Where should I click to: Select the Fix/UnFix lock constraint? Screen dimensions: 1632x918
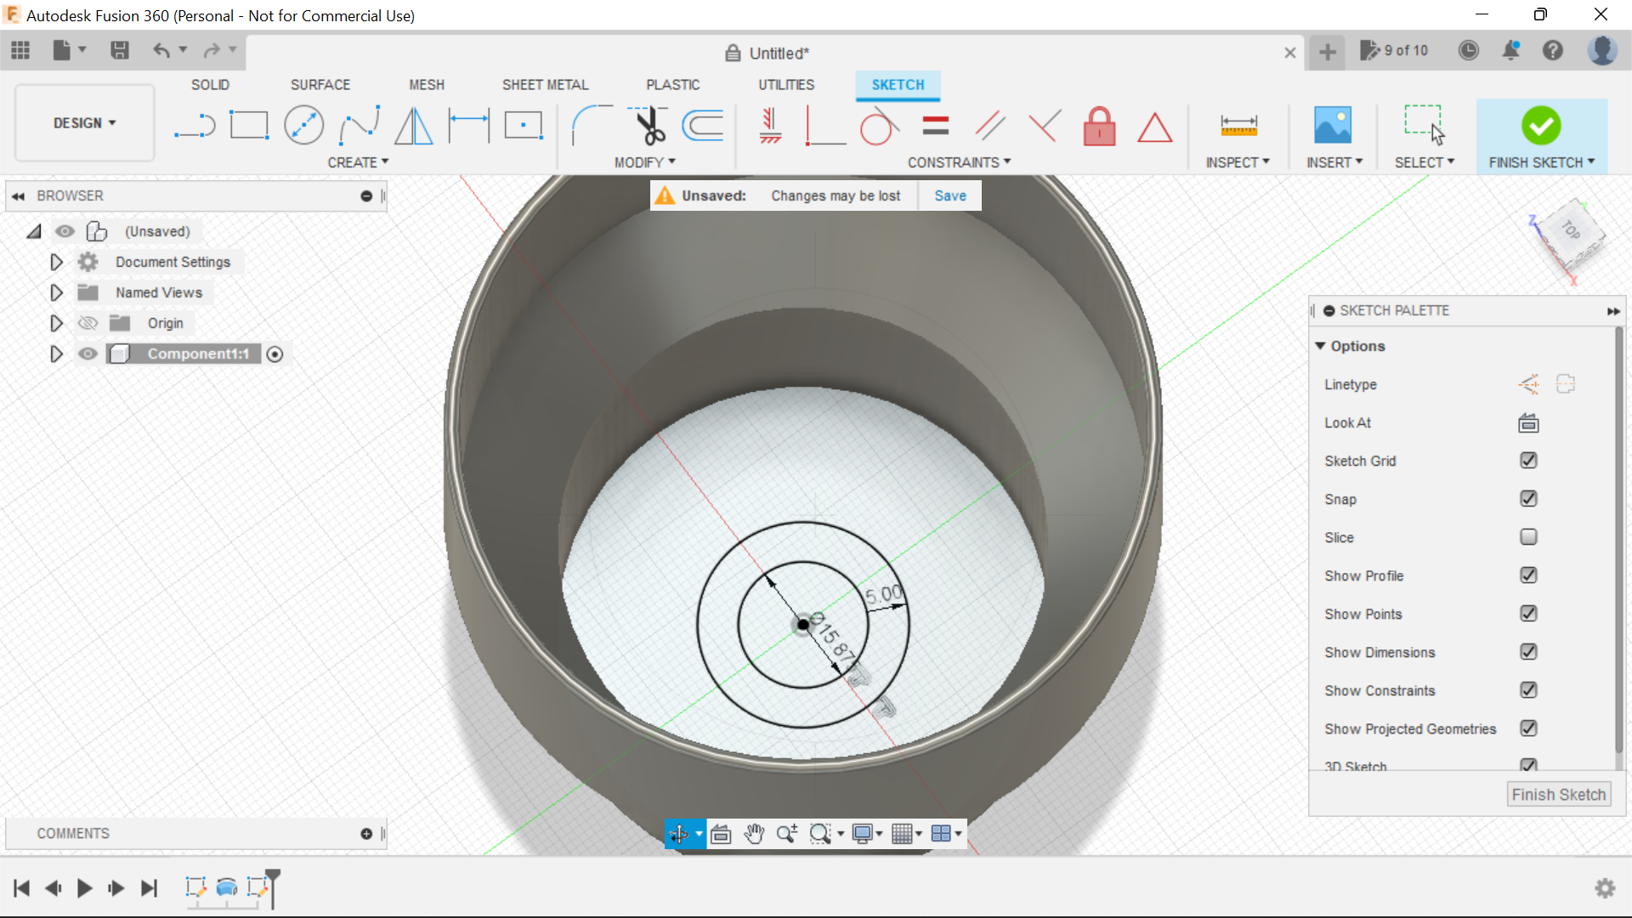1099,125
